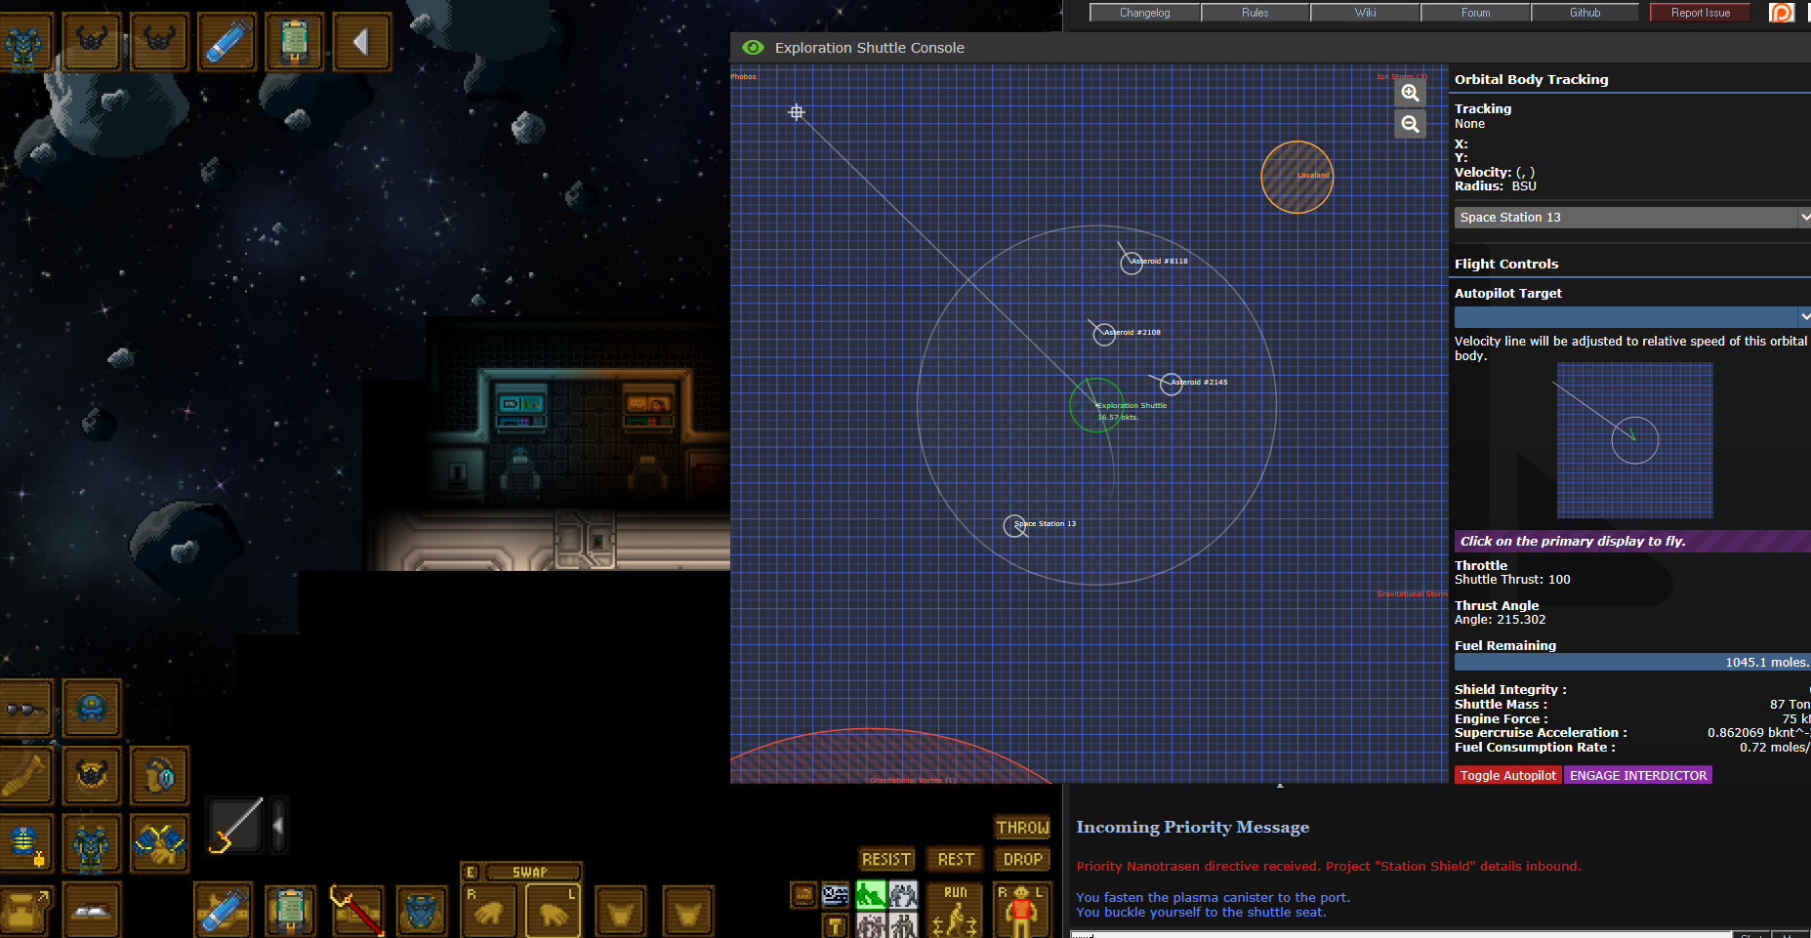
Task: Click Asteroid #8118 on the map
Action: point(1132,263)
